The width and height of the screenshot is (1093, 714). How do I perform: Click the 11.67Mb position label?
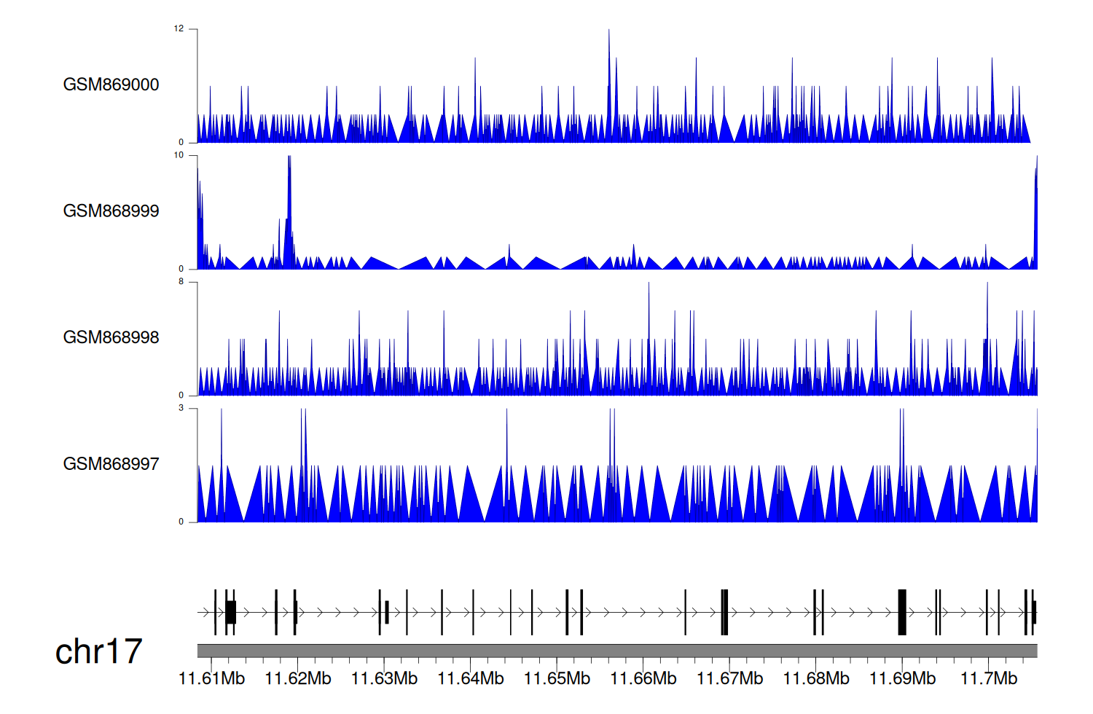[x=729, y=678]
